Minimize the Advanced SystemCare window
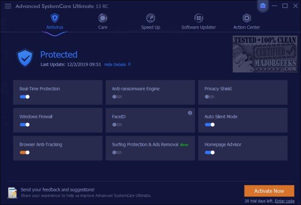This screenshot has height=205, width=301. click(274, 6)
